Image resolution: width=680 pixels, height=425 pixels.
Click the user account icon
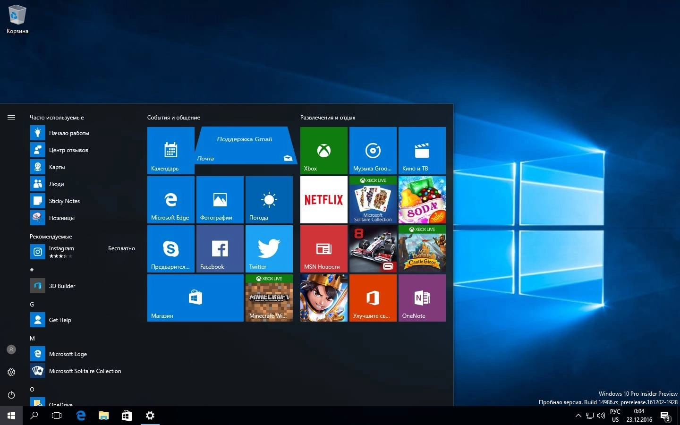click(x=11, y=349)
